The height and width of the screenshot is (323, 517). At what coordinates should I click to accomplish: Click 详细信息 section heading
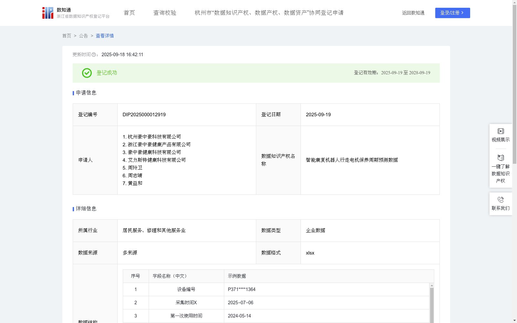(x=86, y=209)
